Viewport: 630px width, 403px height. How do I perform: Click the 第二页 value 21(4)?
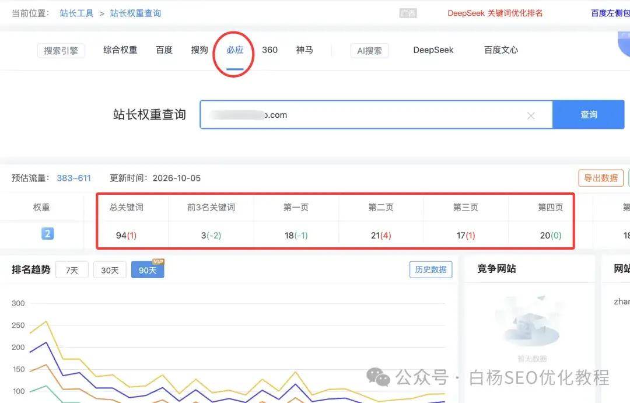[x=381, y=236]
